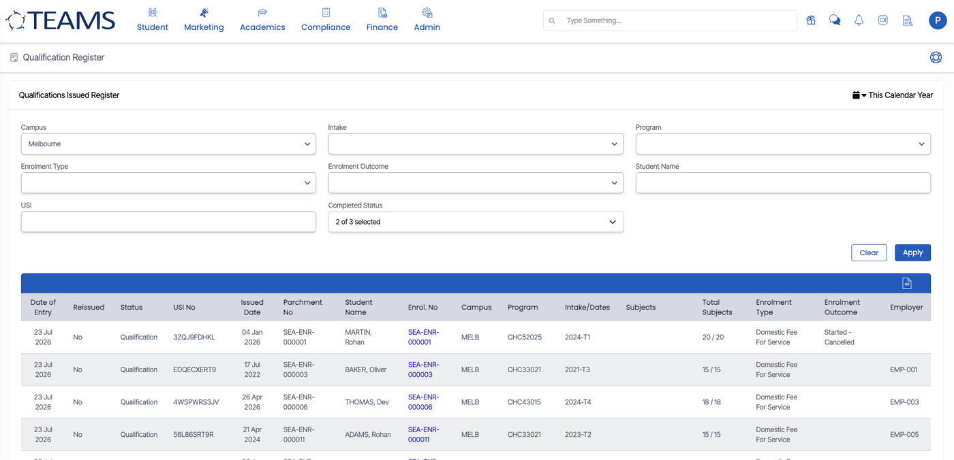
Task: Open the Finance menu
Action: (x=382, y=20)
